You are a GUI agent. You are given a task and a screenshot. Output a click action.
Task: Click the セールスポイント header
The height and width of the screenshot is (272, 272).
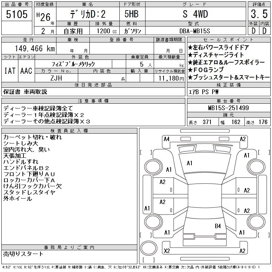point(228,39)
